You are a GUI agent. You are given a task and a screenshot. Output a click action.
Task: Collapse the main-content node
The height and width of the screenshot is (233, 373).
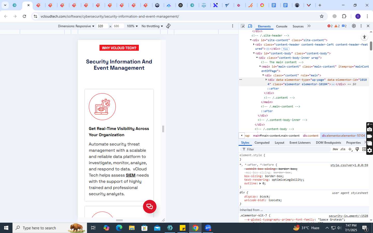point(260,67)
